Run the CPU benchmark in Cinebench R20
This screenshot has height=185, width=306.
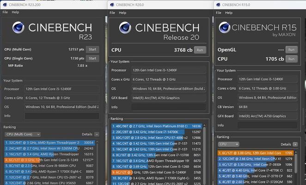pos(200,50)
